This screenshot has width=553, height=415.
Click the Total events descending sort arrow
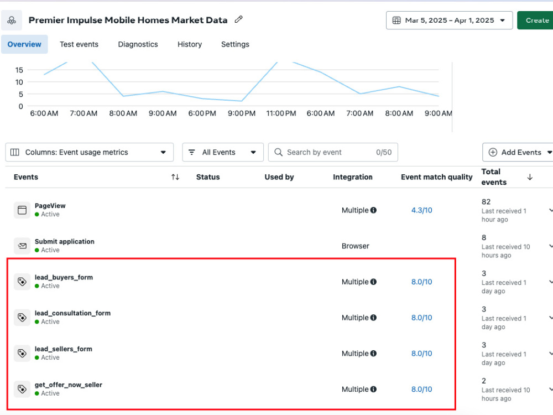click(530, 177)
